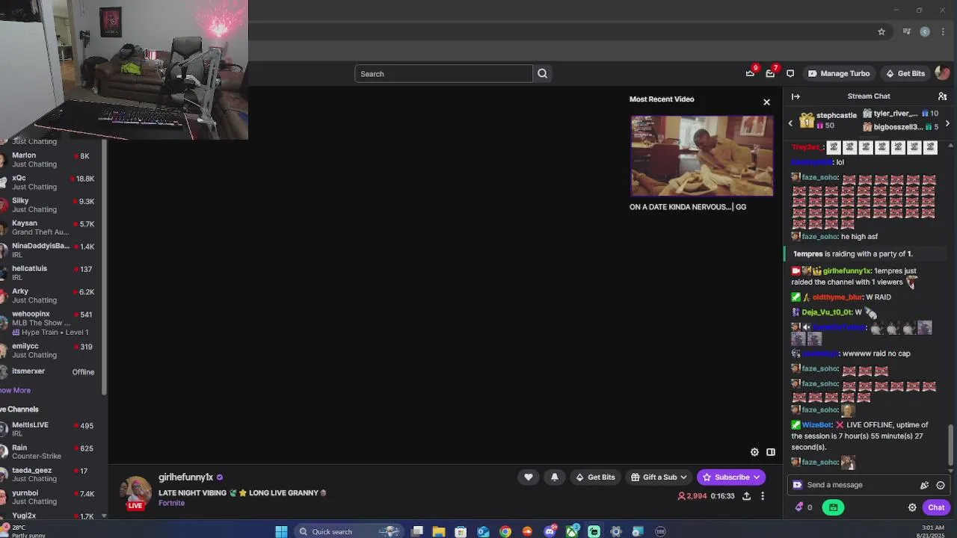The width and height of the screenshot is (957, 538).
Task: Open the notifications inbox icon
Action: [x=770, y=73]
